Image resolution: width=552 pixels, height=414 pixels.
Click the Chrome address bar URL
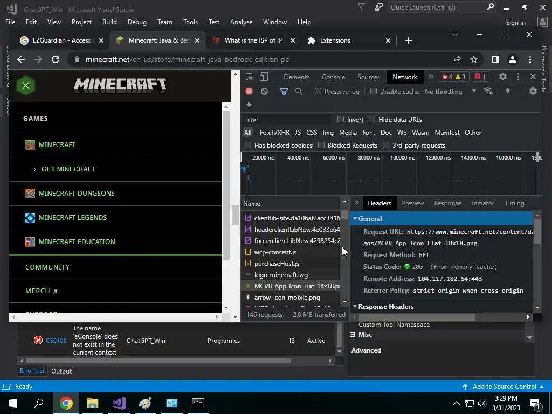tap(187, 59)
